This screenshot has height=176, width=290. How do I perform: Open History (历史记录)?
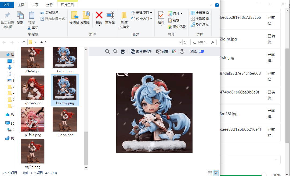tap(177, 27)
